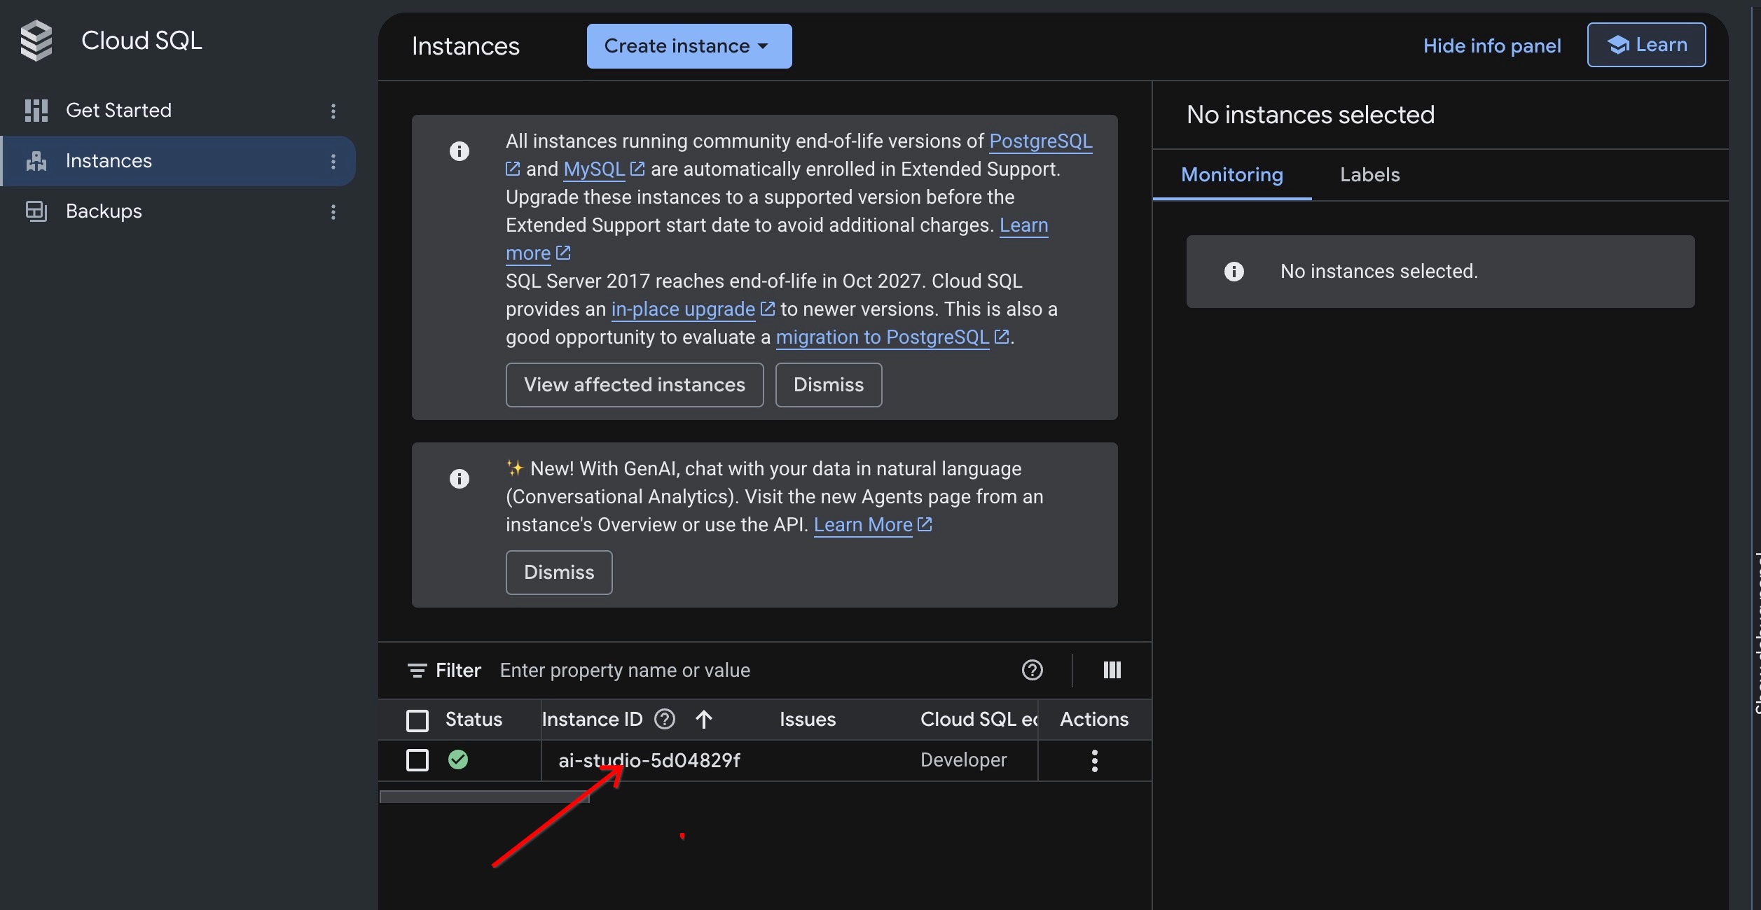Open the Instances sidebar item's kebab menu
The height and width of the screenshot is (910, 1761).
333,161
